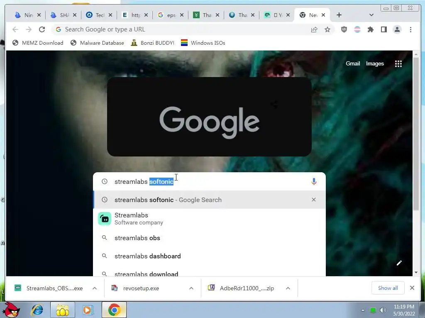This screenshot has width=425, height=318.
Task: Toggle the side panel icon
Action: click(x=384, y=29)
